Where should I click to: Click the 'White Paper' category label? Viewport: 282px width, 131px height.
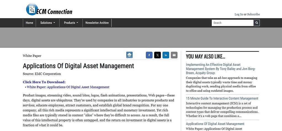coord(32,56)
